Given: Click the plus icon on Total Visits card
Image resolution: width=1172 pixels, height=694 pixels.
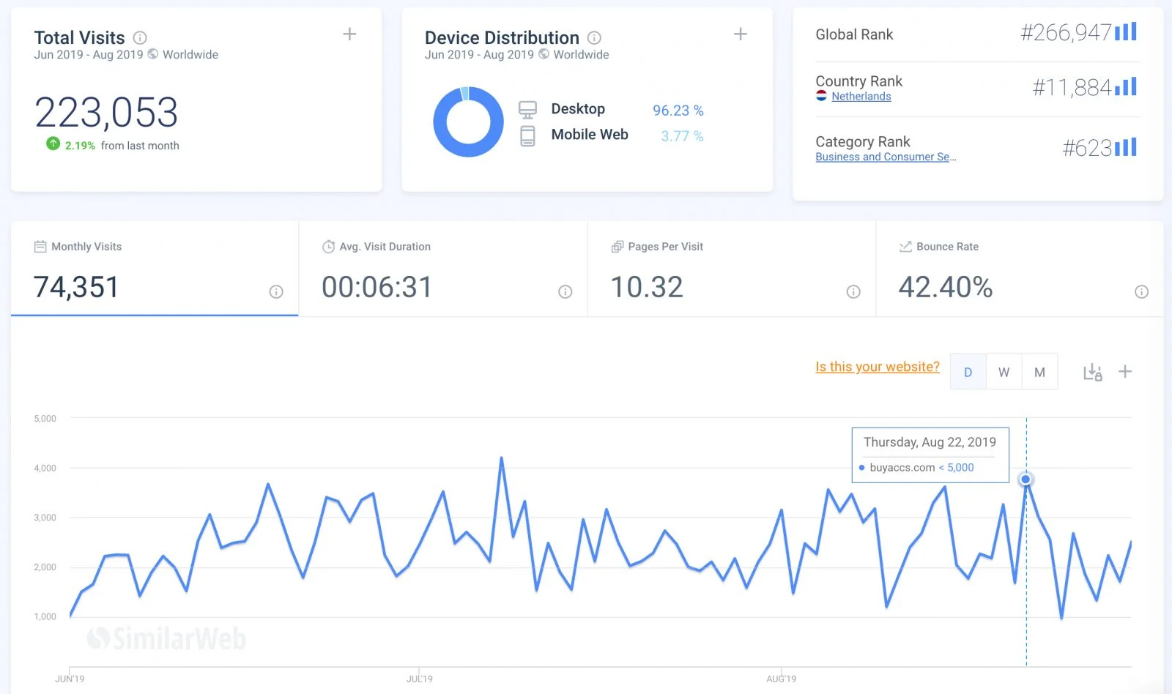Looking at the screenshot, I should point(349,34).
